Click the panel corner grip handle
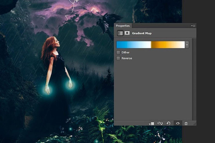The width and height of the screenshot is (215, 143). [x=195, y=124]
